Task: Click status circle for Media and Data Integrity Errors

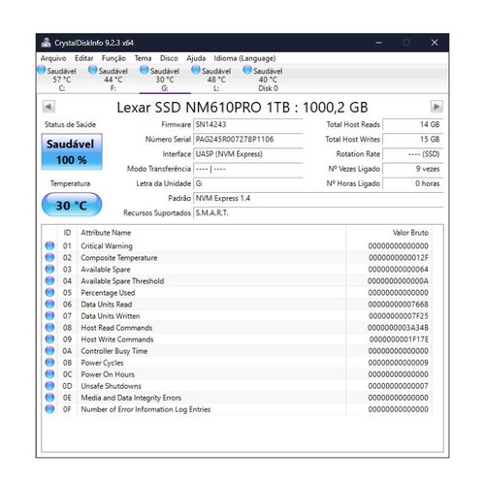Action: pyautogui.click(x=49, y=398)
